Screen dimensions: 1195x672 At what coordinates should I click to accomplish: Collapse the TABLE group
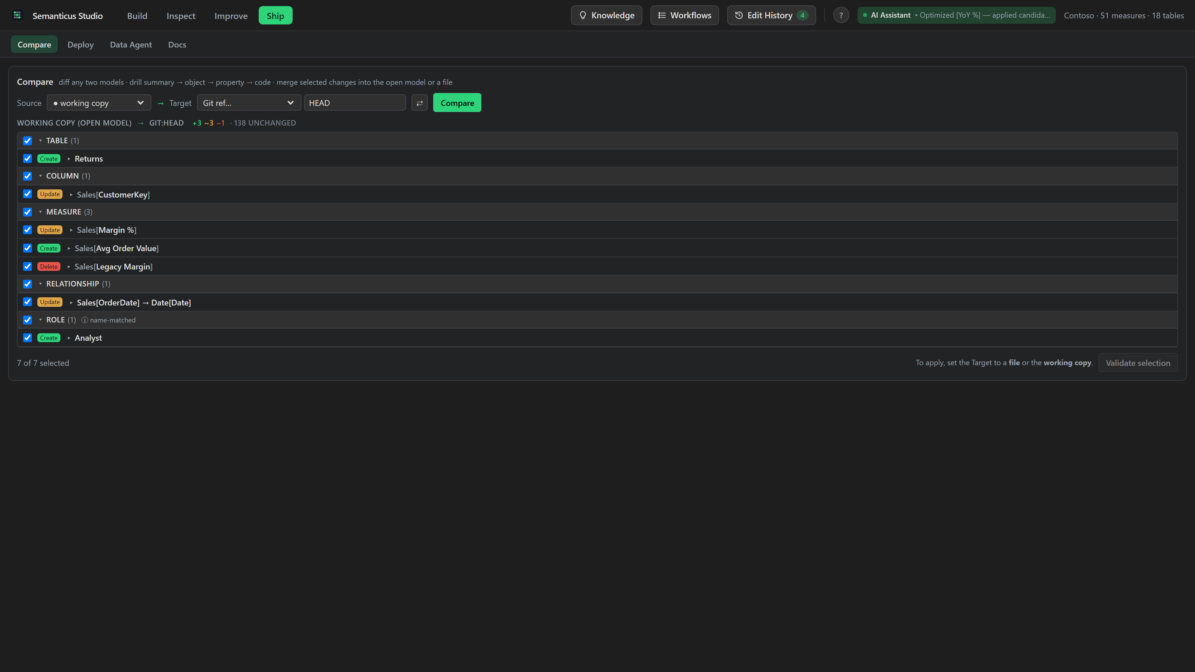tap(40, 141)
